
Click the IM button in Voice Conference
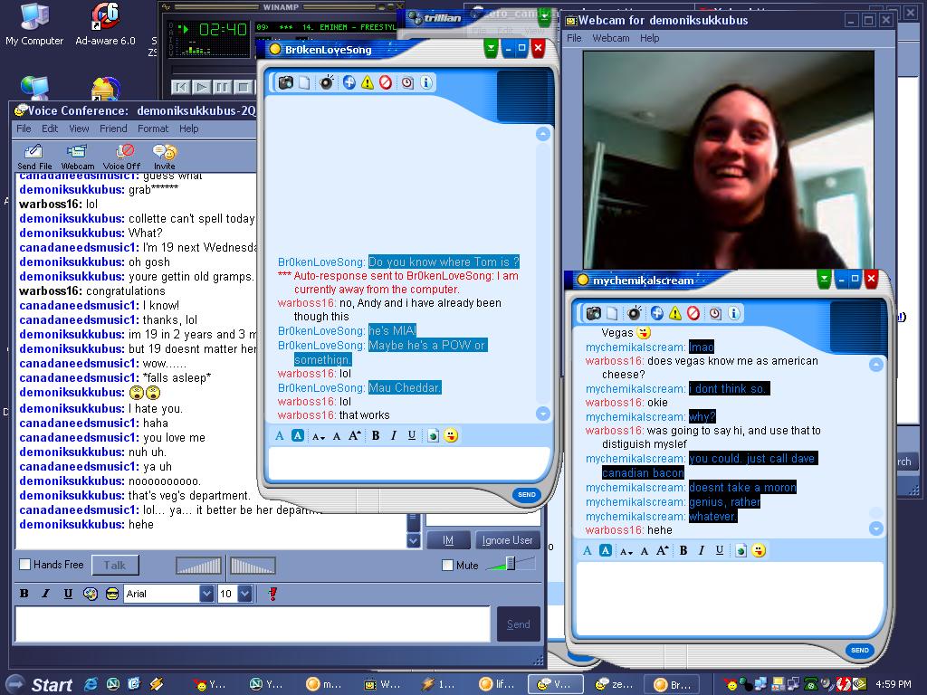(x=448, y=540)
